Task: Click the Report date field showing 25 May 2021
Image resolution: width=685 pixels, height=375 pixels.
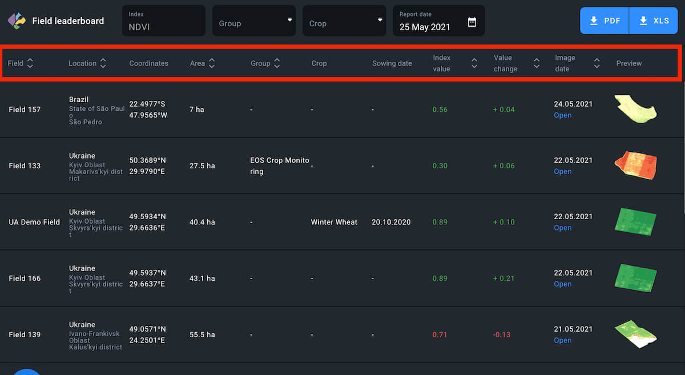Action: pos(425,26)
